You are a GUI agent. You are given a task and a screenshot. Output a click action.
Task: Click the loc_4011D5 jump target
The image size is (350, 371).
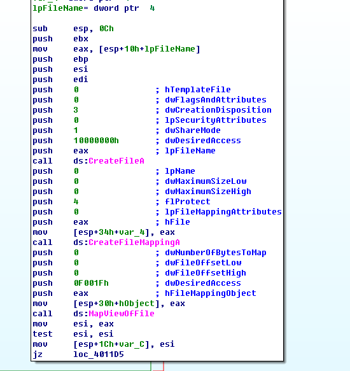[99, 354]
